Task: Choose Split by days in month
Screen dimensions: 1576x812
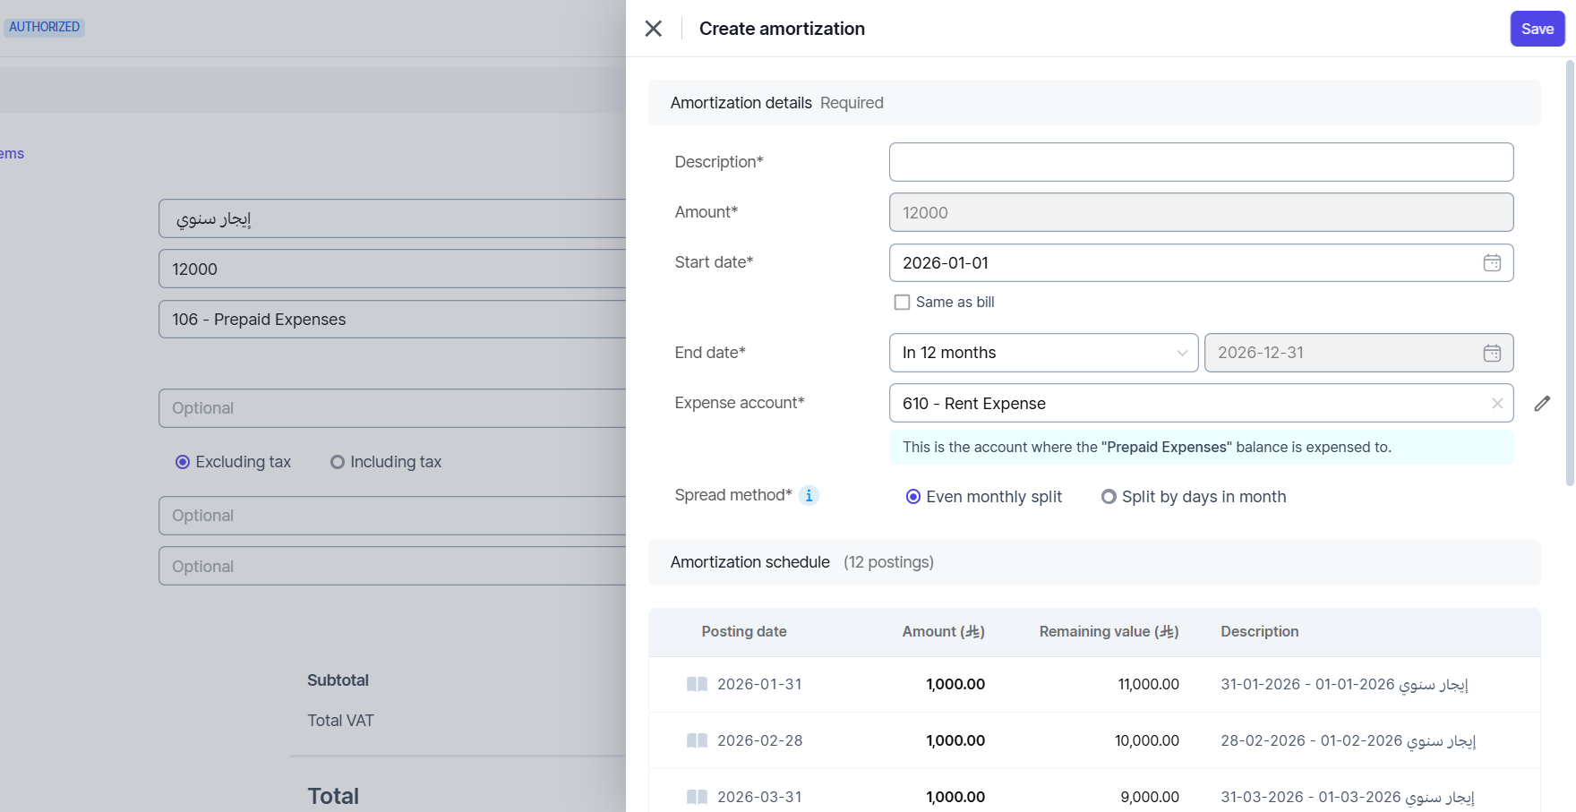Action: click(1109, 497)
